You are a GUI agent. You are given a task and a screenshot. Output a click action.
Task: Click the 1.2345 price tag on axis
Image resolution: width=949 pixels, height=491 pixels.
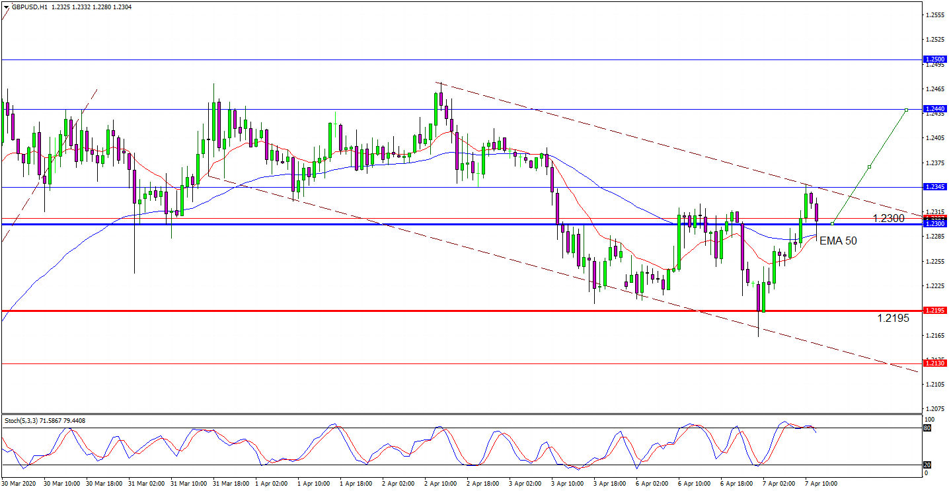click(x=935, y=187)
